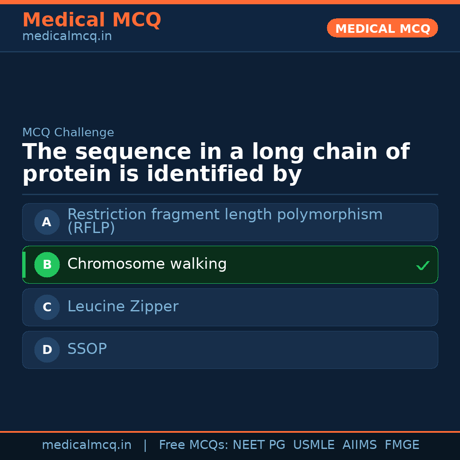Image resolution: width=460 pixels, height=460 pixels.
Task: Click AIIMS in the footer
Action: (359, 445)
